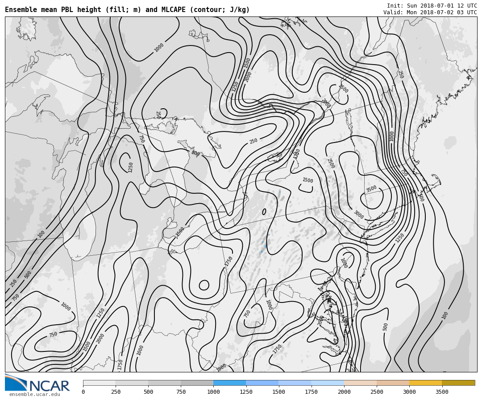Pick the 1500–1750 light blue colorbar swatch
Screen dimensions: 482x400
(x=295, y=383)
